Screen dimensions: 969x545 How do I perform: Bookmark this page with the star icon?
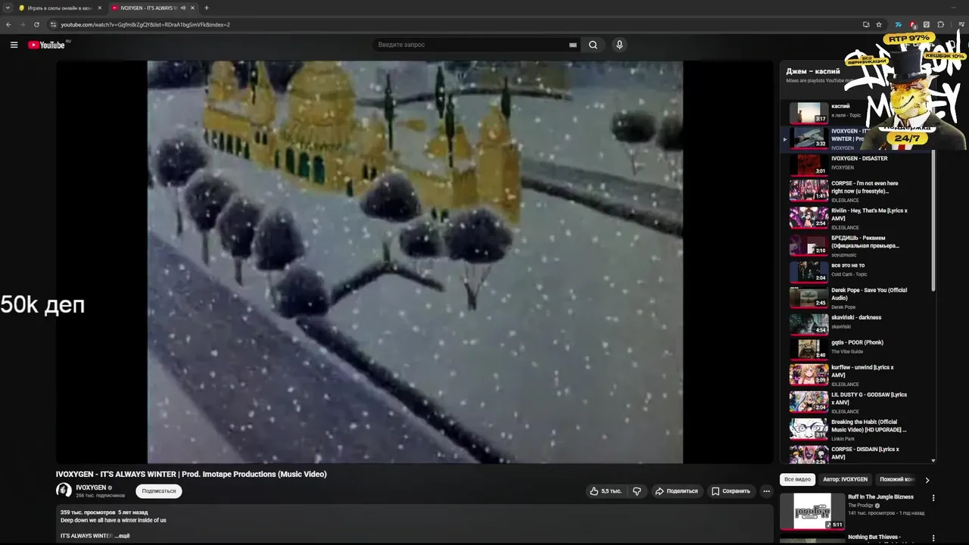pyautogui.click(x=879, y=24)
